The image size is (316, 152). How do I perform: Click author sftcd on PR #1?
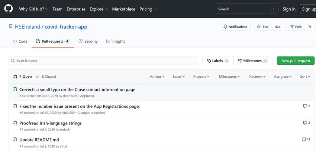[x=63, y=146]
